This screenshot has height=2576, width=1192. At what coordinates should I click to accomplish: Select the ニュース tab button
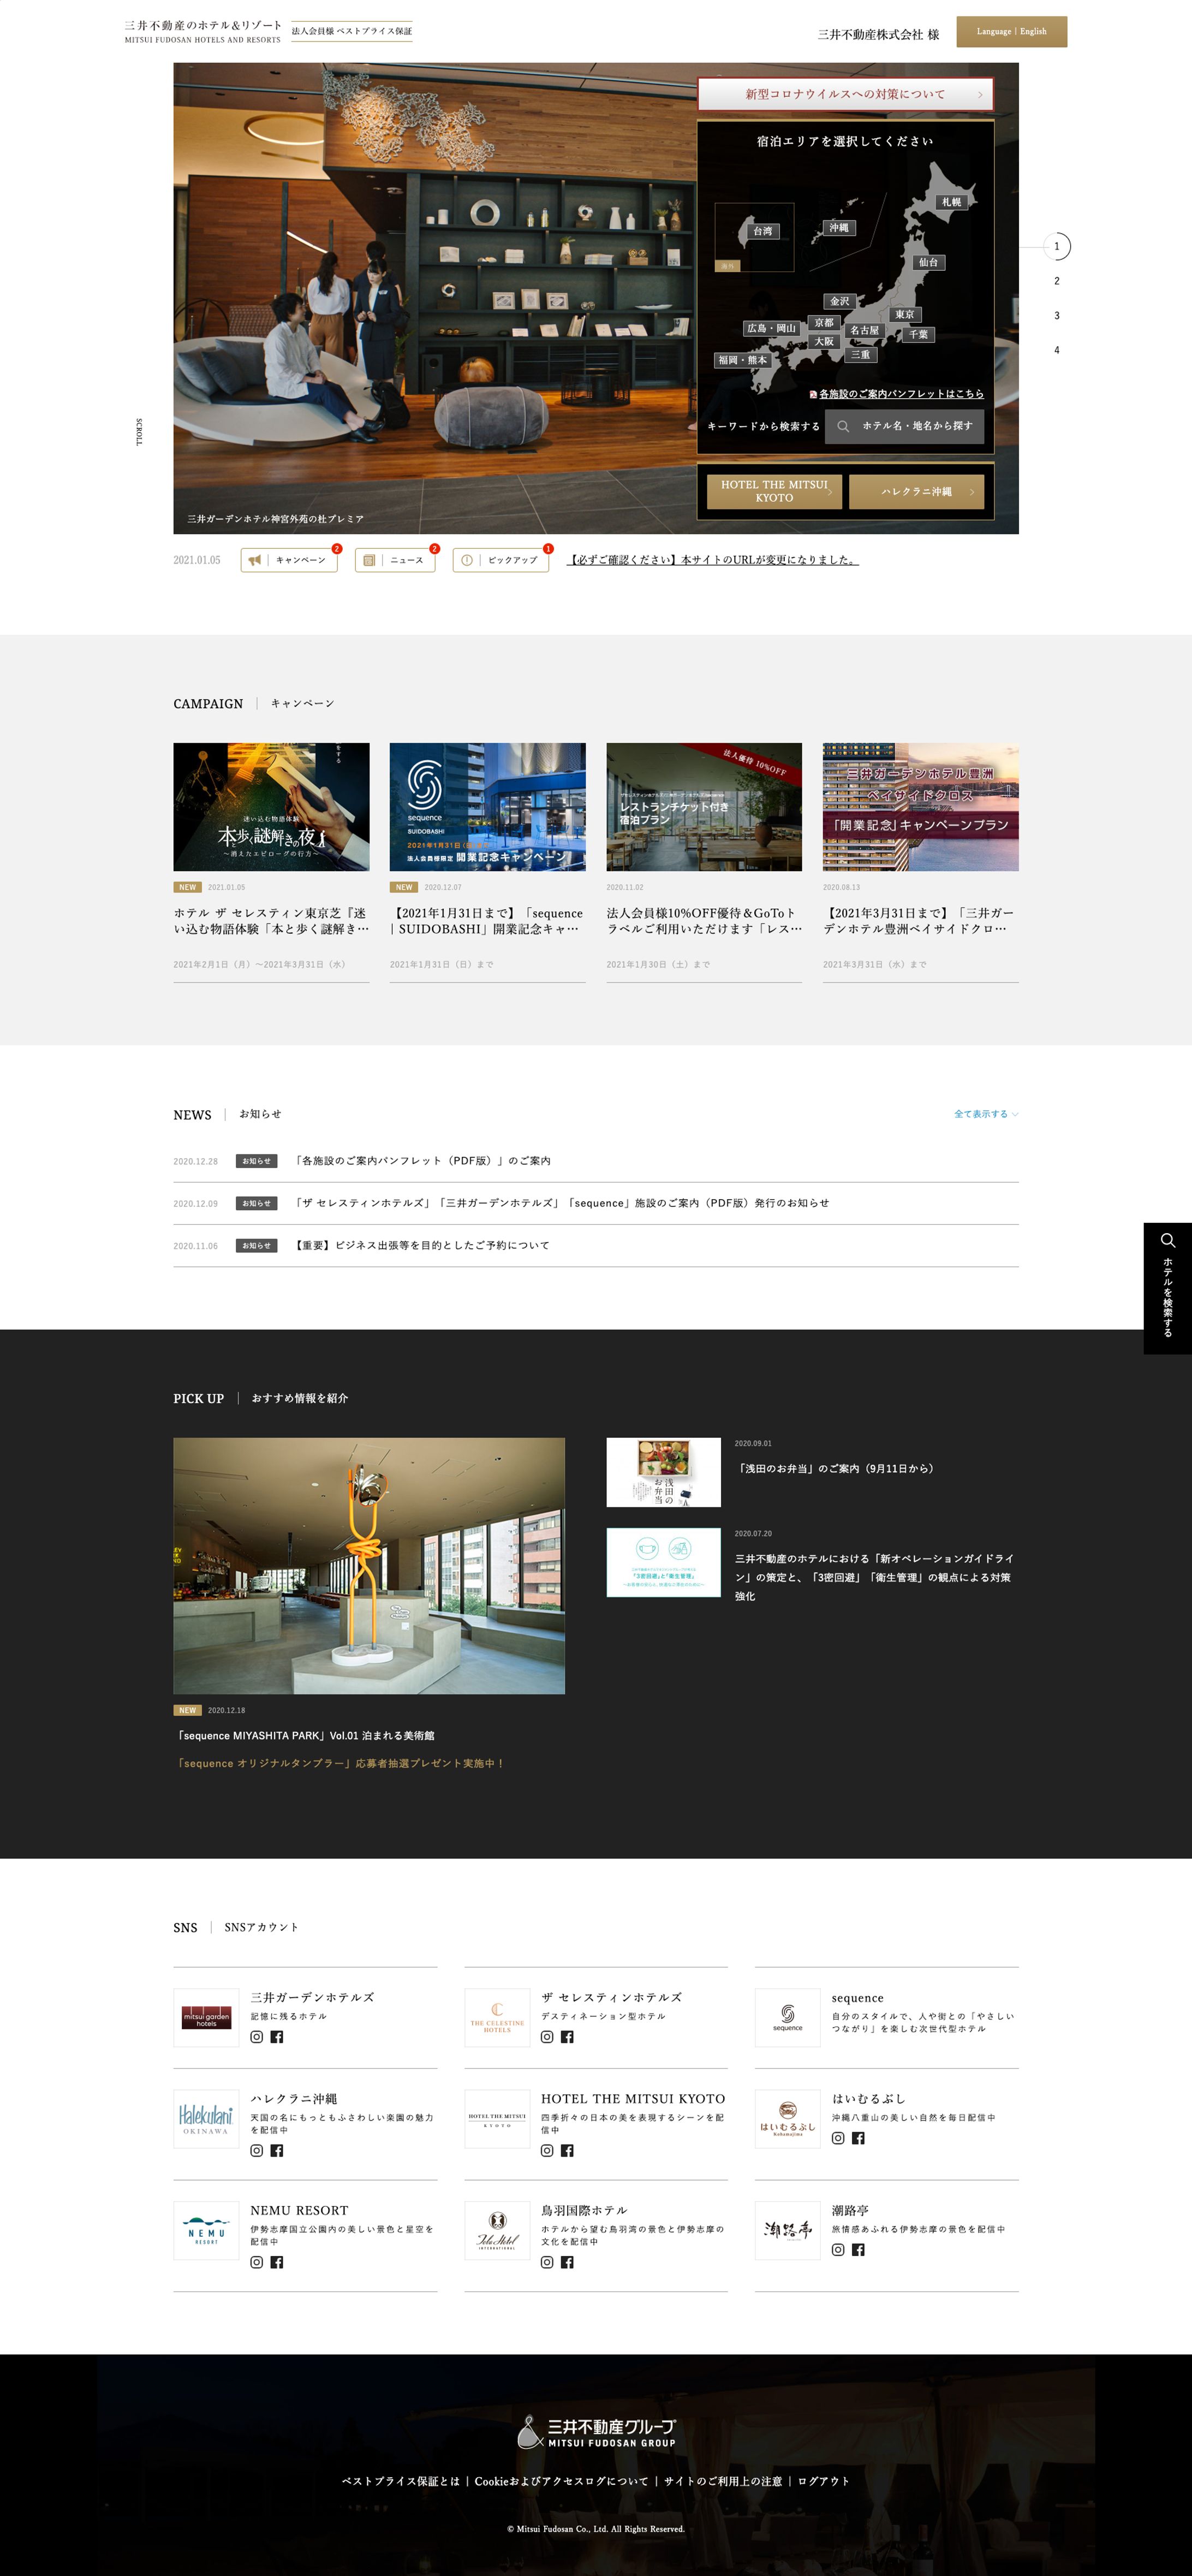pyautogui.click(x=396, y=560)
